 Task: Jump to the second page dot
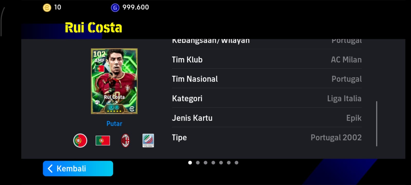tap(198, 163)
